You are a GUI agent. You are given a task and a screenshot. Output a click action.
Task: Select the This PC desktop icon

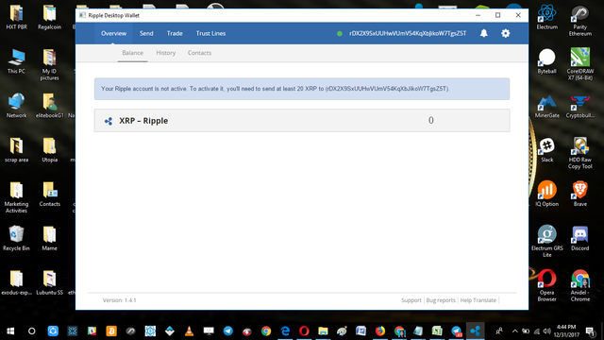(17, 61)
